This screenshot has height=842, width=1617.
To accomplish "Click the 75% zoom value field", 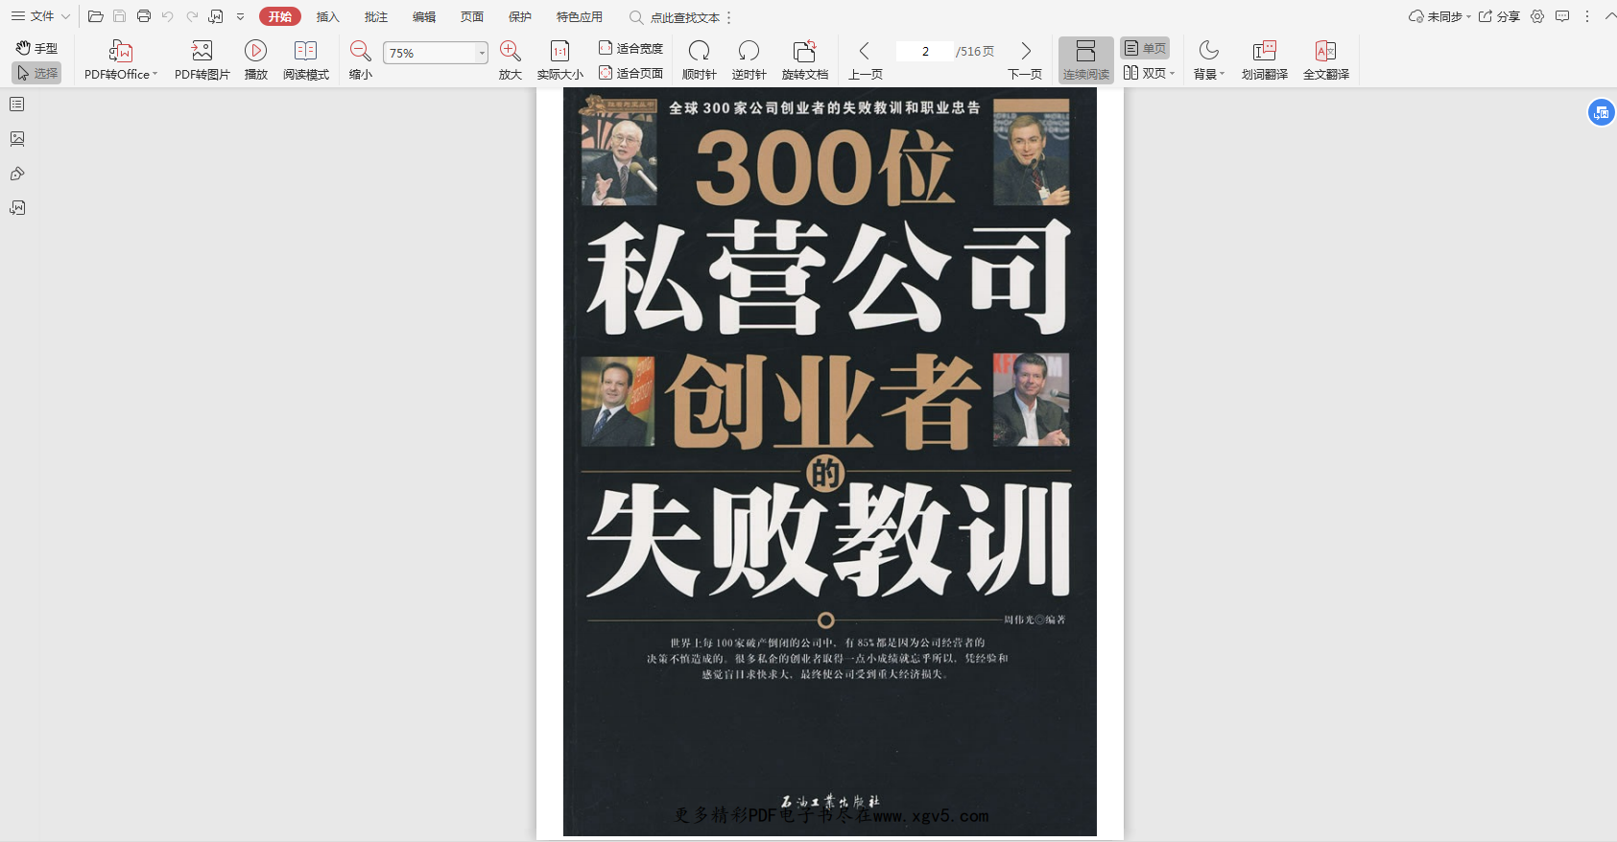I will 430,53.
